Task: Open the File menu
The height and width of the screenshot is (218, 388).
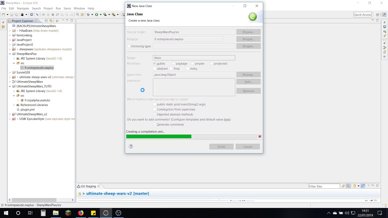Action: [4, 8]
